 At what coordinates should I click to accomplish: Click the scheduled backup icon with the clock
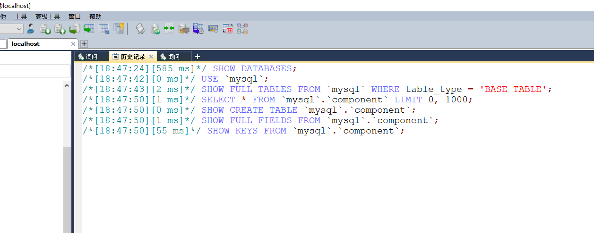198,29
